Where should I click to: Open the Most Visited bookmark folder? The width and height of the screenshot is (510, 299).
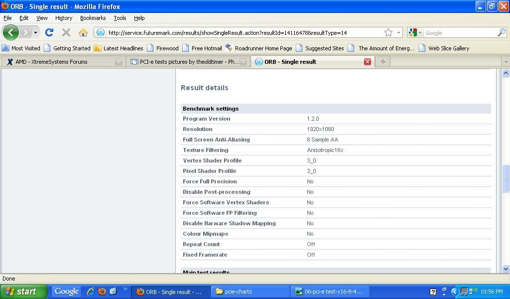[x=21, y=48]
